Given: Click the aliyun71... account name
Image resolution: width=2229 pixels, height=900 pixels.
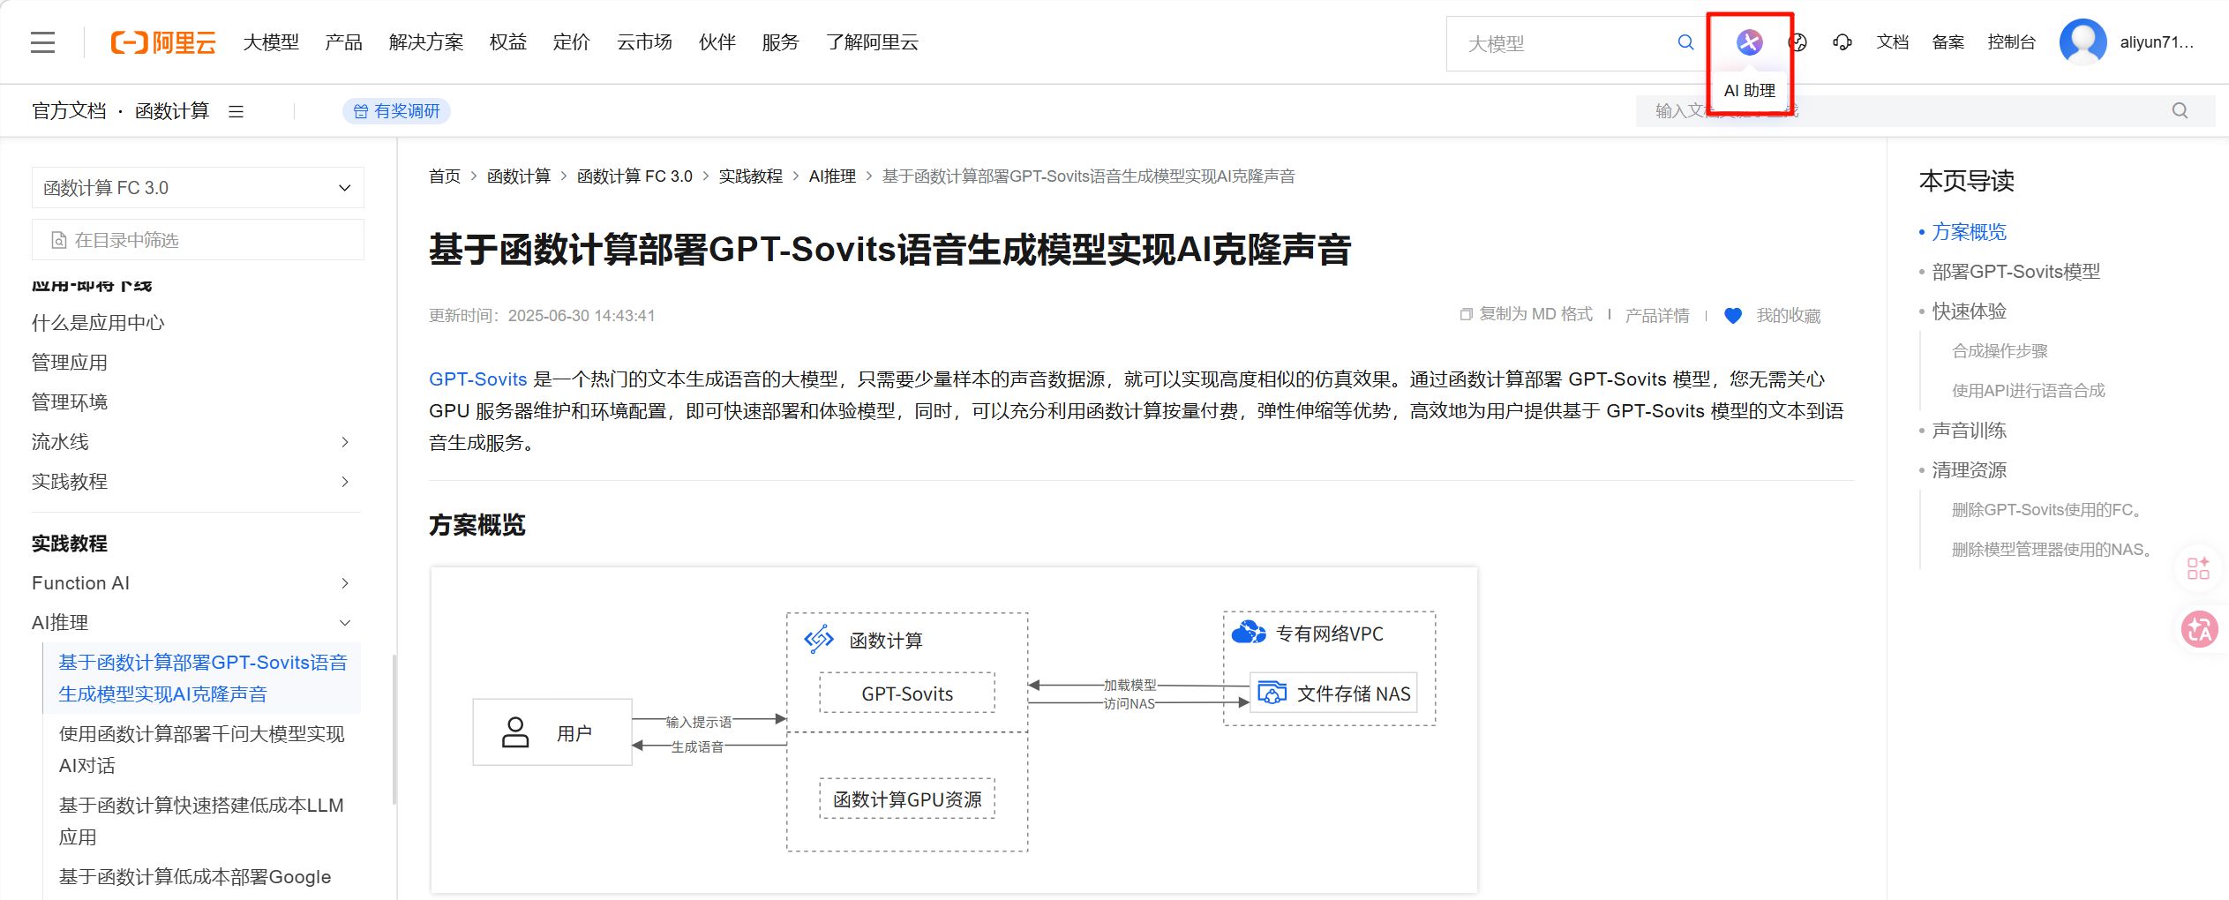Looking at the screenshot, I should [x=2157, y=42].
